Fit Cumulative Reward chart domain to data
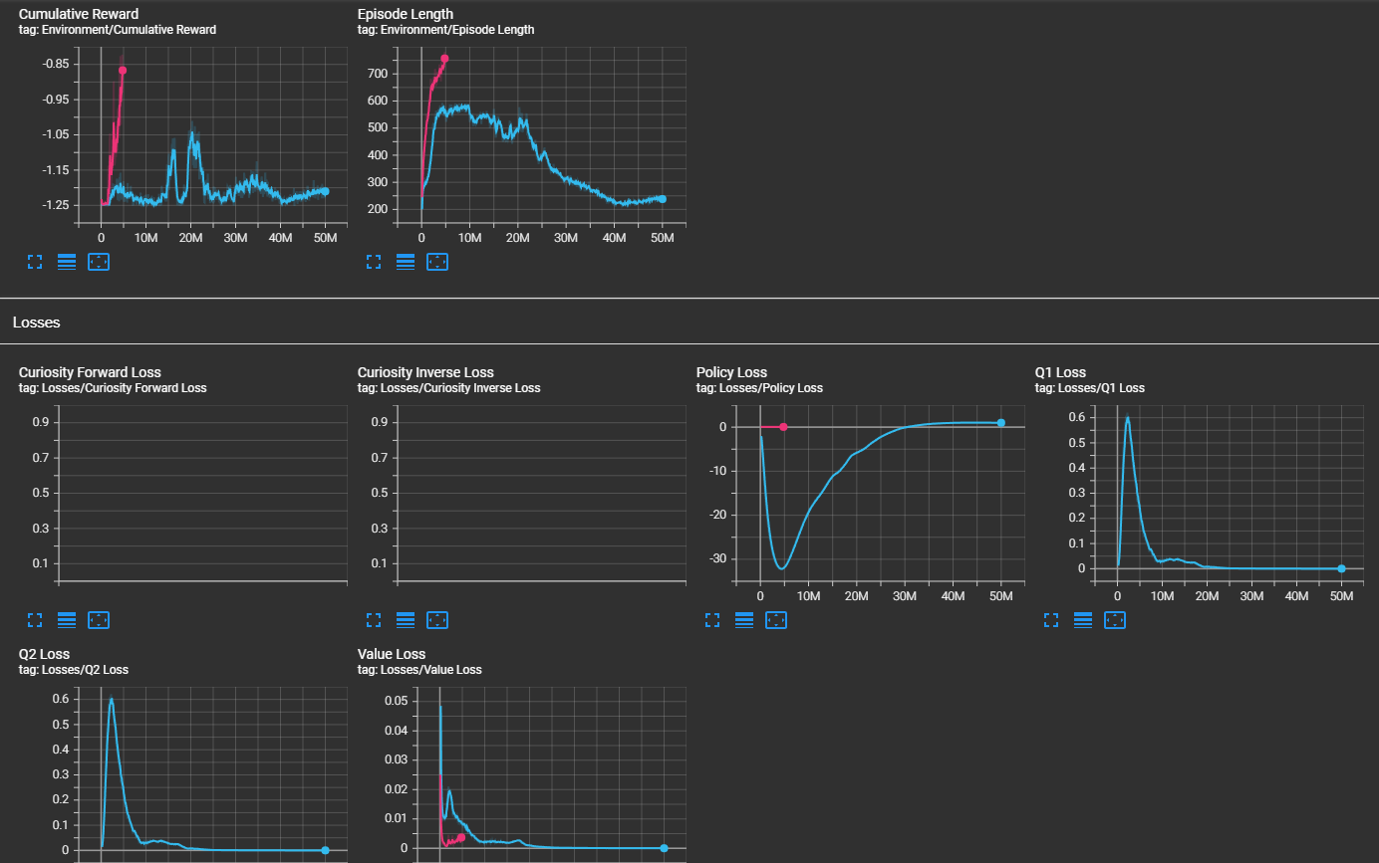The image size is (1379, 863). [x=99, y=262]
